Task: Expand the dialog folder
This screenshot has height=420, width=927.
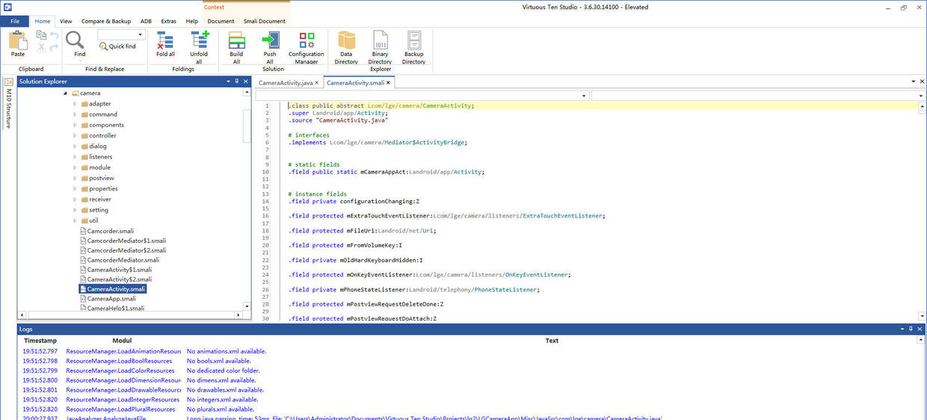Action: (x=75, y=146)
